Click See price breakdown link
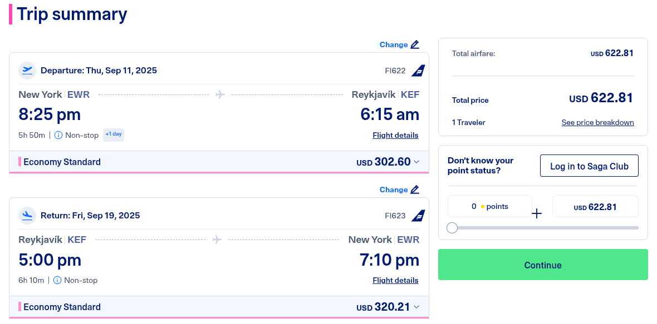Screen dimensions: 657x324 point(597,122)
